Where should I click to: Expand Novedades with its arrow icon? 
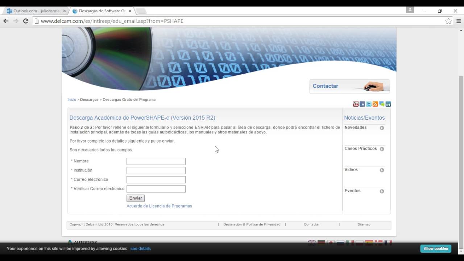[x=382, y=128]
